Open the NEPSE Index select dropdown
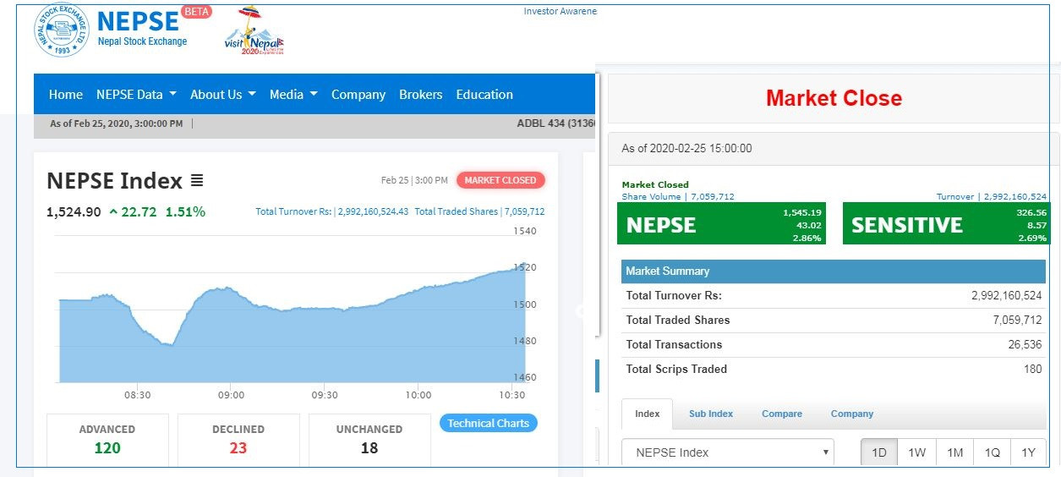Screen dimensions: 1061x477 728,452
